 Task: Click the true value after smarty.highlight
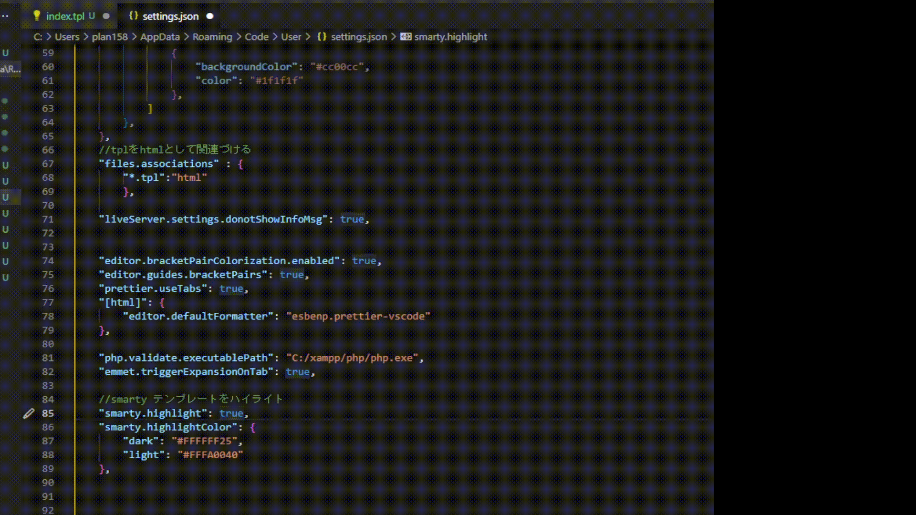click(x=231, y=413)
